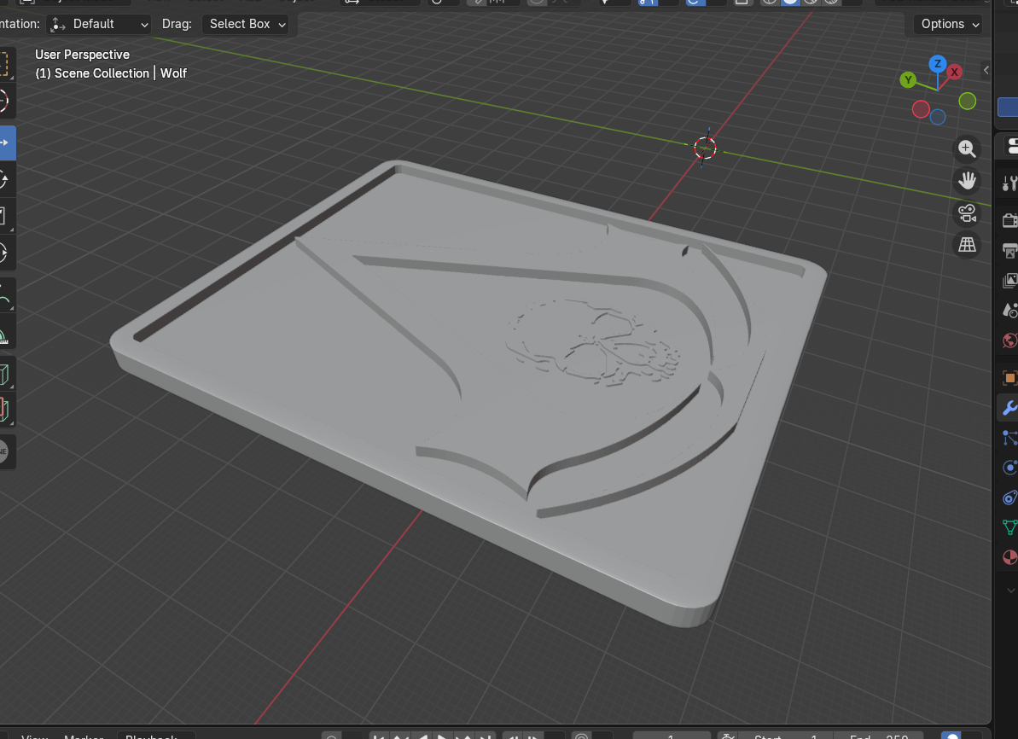Click the Pan view hand button
Image resolution: width=1018 pixels, height=739 pixels.
coord(967,181)
